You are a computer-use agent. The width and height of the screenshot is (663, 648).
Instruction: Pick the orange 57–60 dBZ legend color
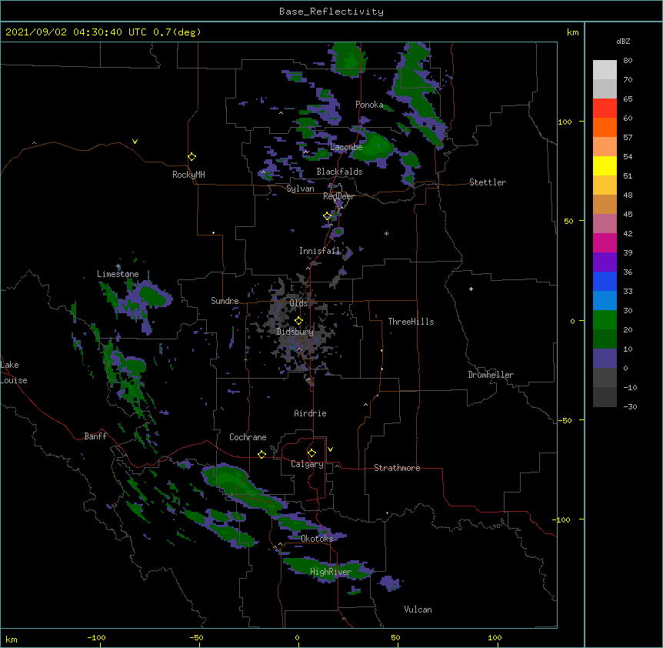[605, 128]
